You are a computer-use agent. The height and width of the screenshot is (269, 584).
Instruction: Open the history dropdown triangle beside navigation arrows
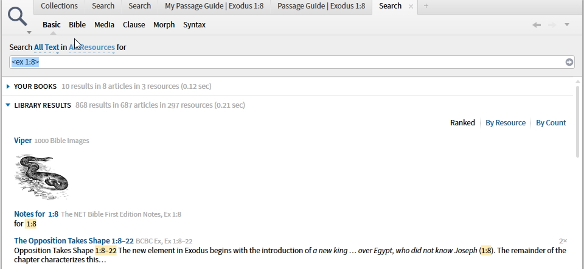click(x=567, y=24)
